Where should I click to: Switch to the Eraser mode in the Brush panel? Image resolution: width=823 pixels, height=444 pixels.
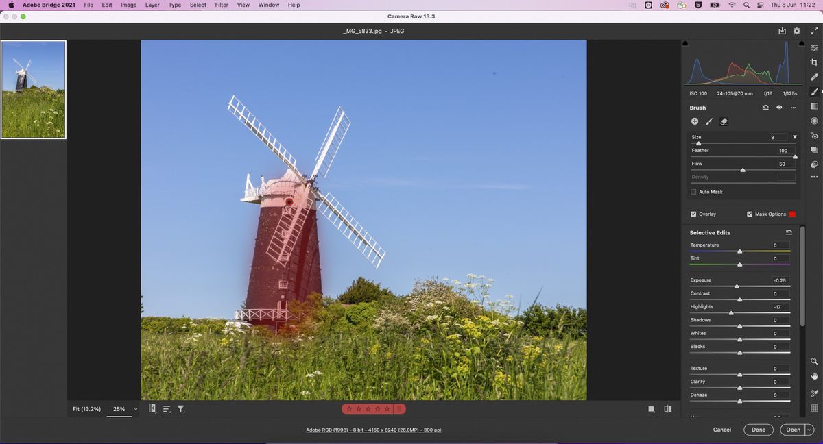724,121
